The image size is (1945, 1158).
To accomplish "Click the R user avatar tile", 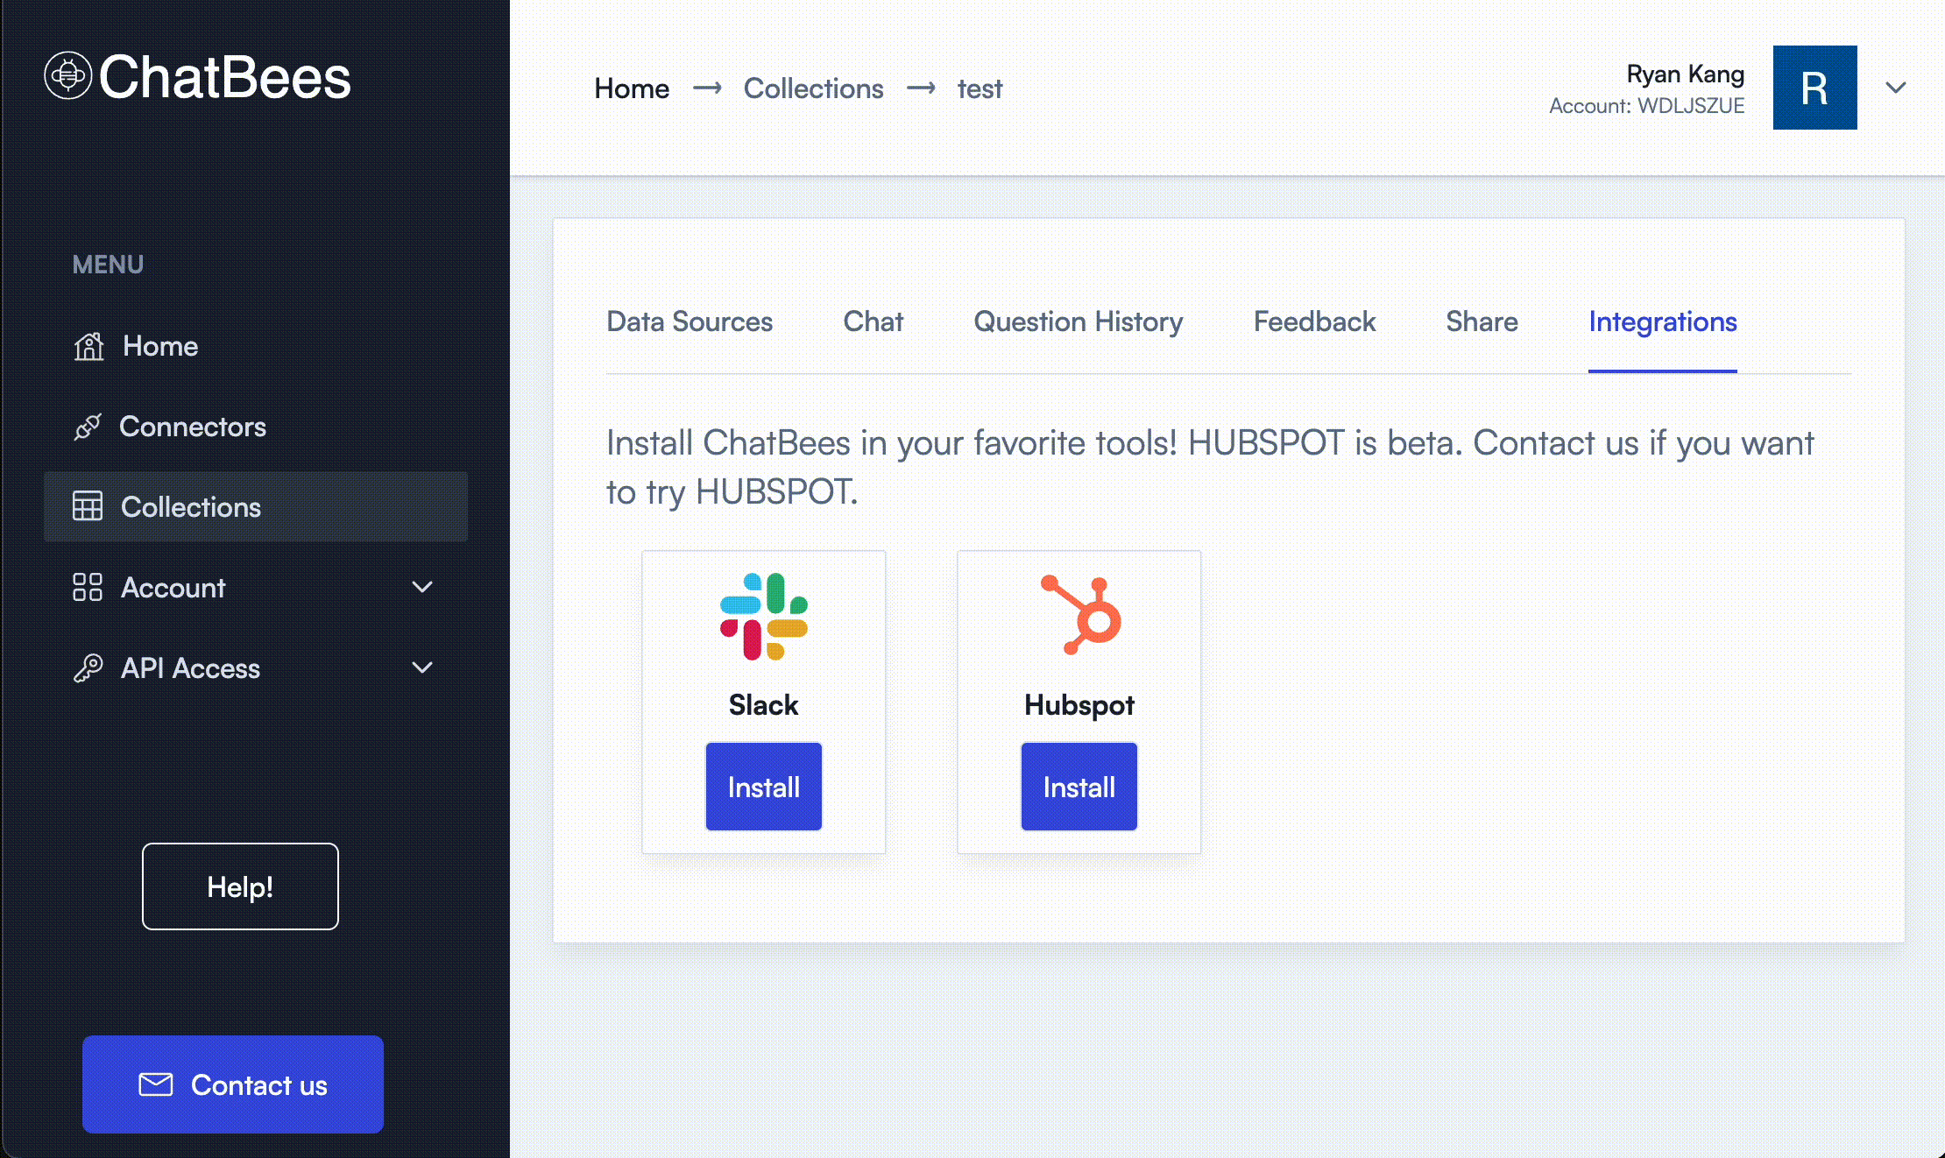I will click(1814, 88).
